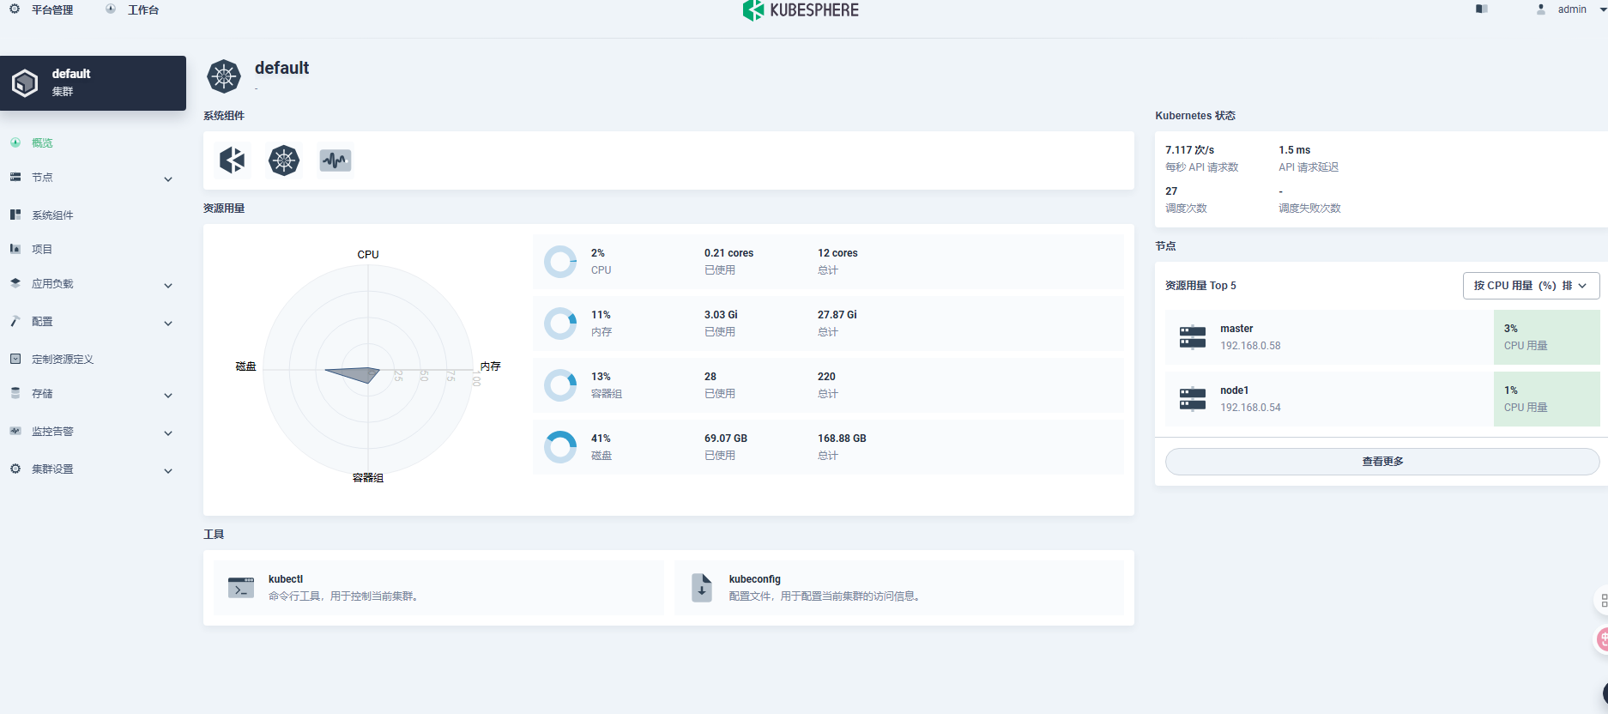Open the monitoring waveform component icon

[336, 160]
